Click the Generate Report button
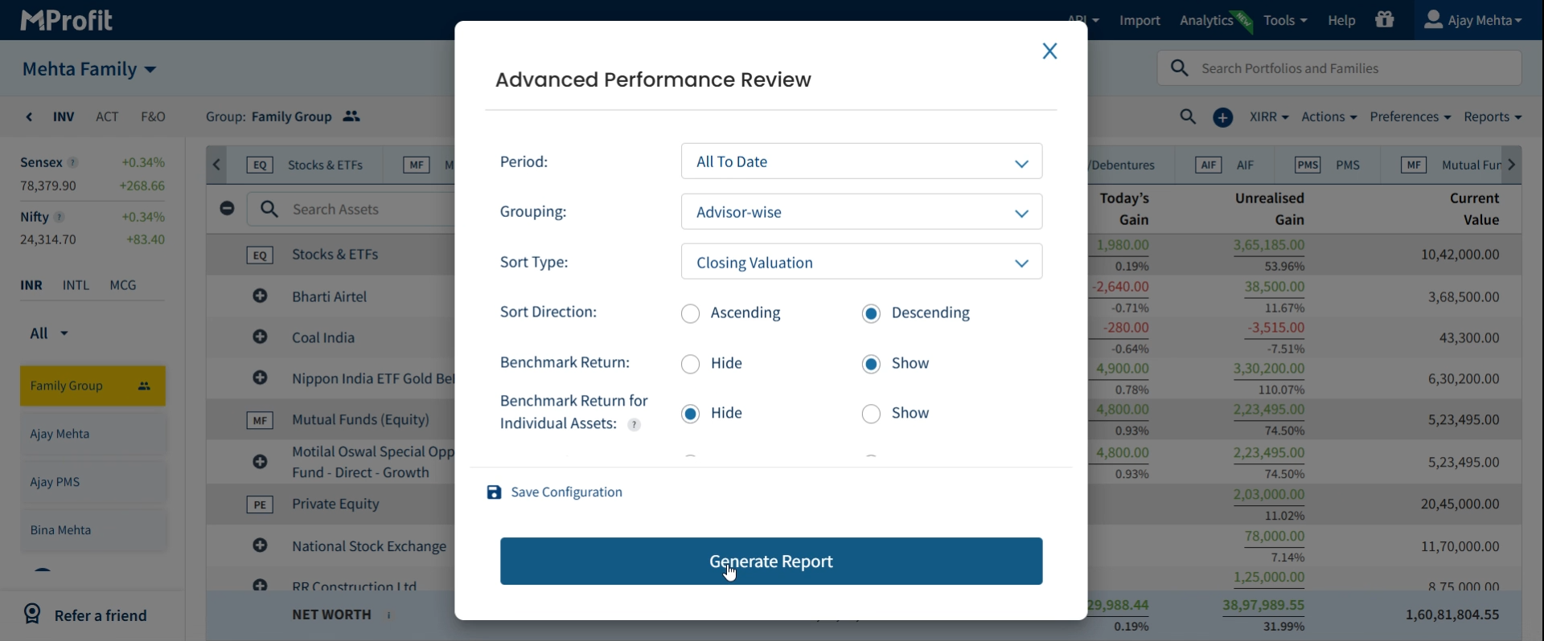 point(771,561)
